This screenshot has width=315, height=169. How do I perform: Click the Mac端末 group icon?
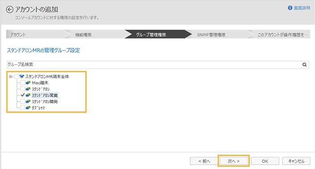28,83
